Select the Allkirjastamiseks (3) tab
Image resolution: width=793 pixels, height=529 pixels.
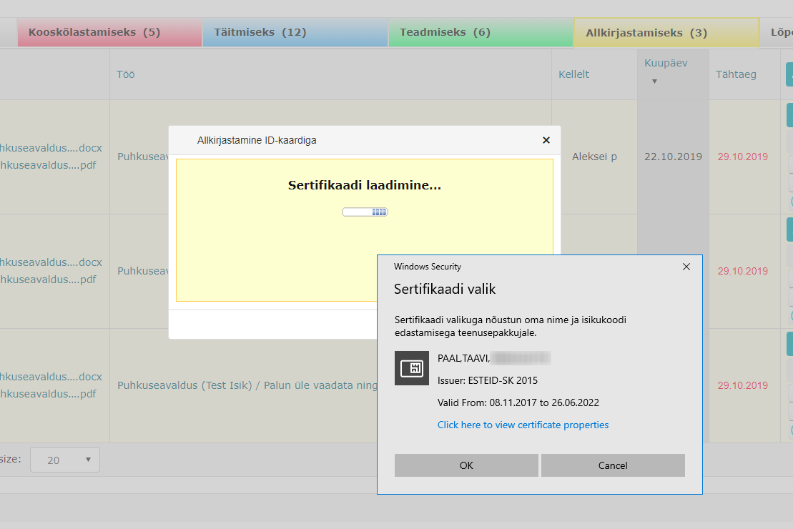pyautogui.click(x=666, y=33)
